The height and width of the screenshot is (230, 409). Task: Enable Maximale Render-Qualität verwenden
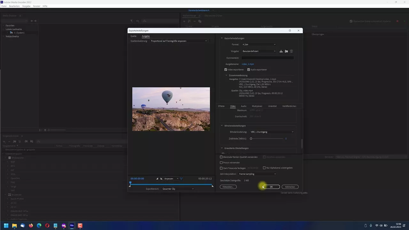221,157
